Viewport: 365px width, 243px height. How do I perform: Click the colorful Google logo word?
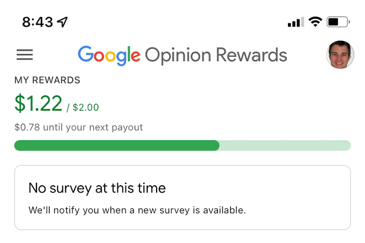pos(109,55)
